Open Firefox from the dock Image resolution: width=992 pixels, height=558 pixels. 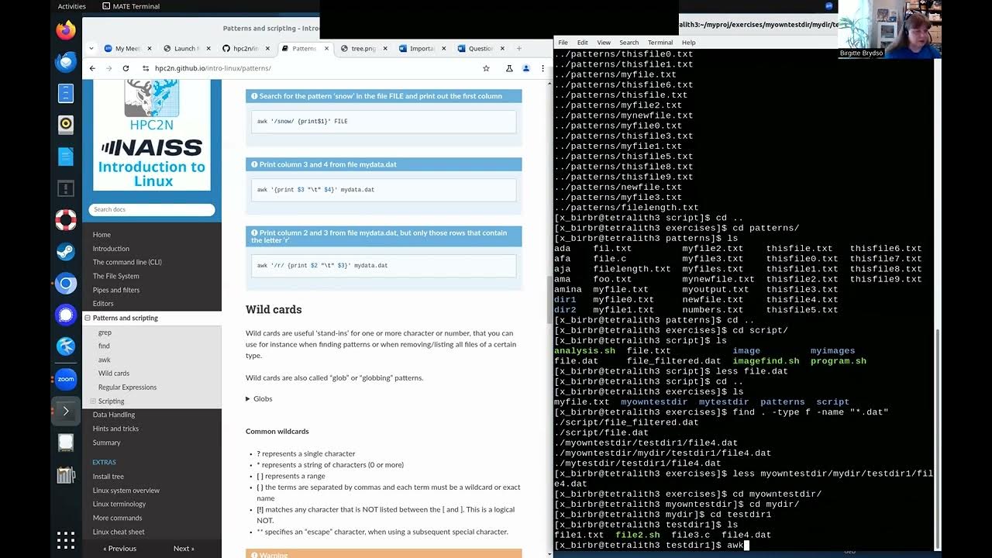point(66,30)
